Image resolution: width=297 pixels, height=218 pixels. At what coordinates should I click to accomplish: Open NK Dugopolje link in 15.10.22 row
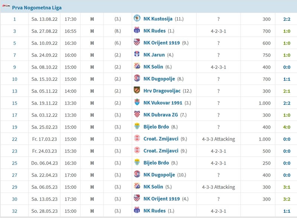(x=159, y=79)
